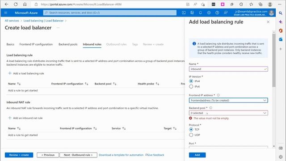Open directories and subscriptions filter icon
The height and width of the screenshot is (161, 286).
[192, 13]
